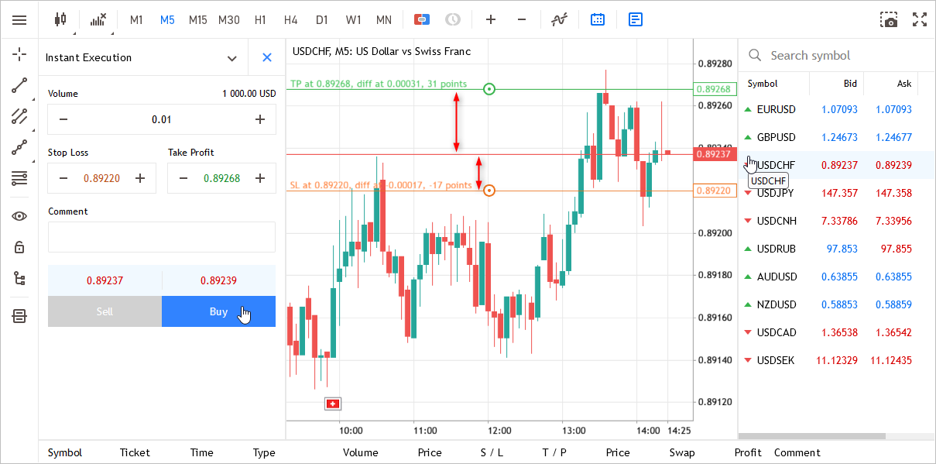Switch to the H1 timeframe
Viewport: 936px width, 464px height.
click(260, 19)
